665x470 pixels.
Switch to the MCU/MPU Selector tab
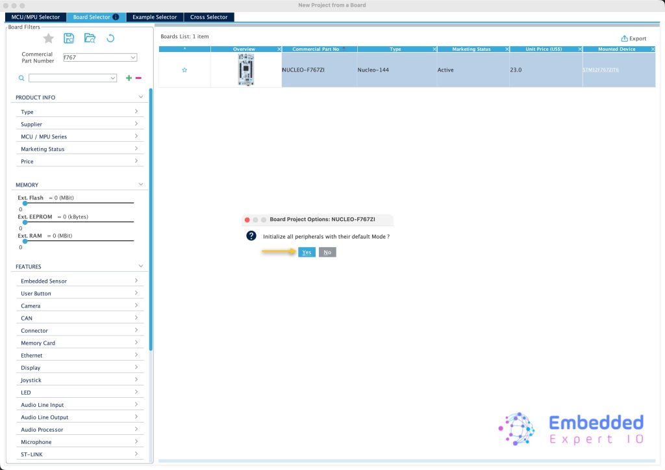point(36,17)
